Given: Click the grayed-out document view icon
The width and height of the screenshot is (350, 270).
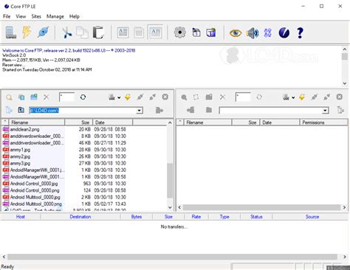Looking at the screenshot, I should (139, 32).
